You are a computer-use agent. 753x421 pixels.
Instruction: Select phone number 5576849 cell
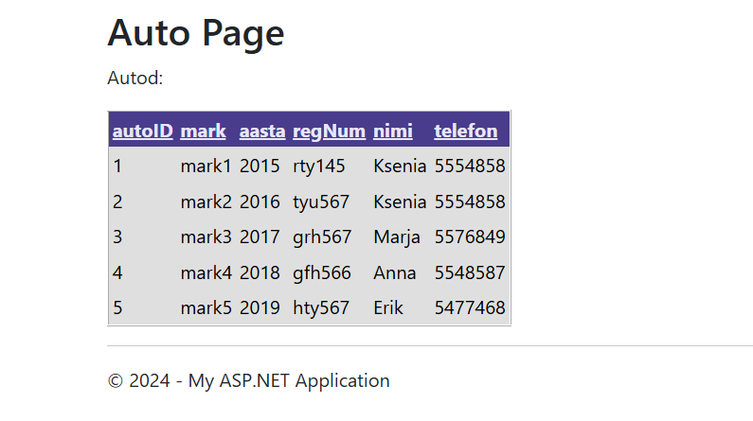coord(470,237)
